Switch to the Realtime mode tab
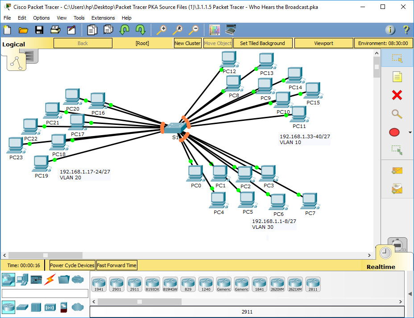The width and height of the screenshot is (414, 318). pos(381,267)
